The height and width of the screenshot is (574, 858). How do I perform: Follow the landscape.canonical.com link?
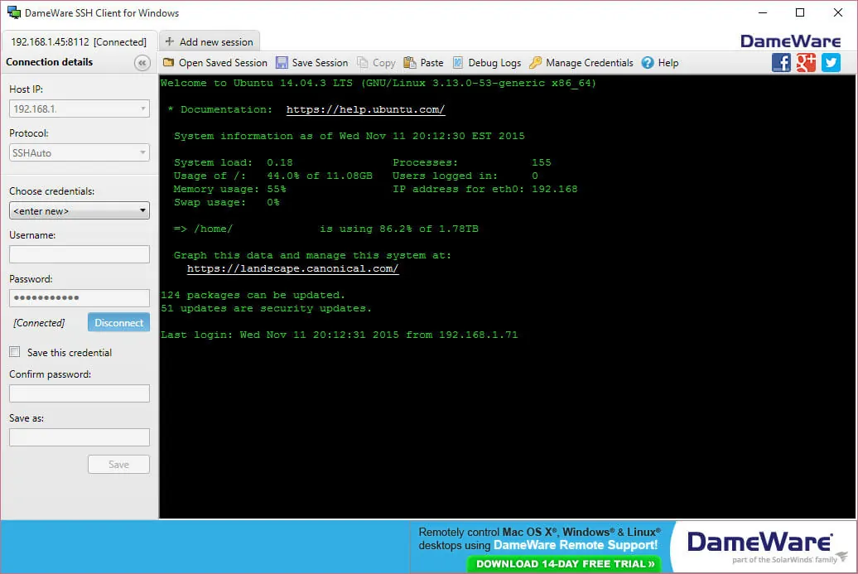(x=292, y=268)
